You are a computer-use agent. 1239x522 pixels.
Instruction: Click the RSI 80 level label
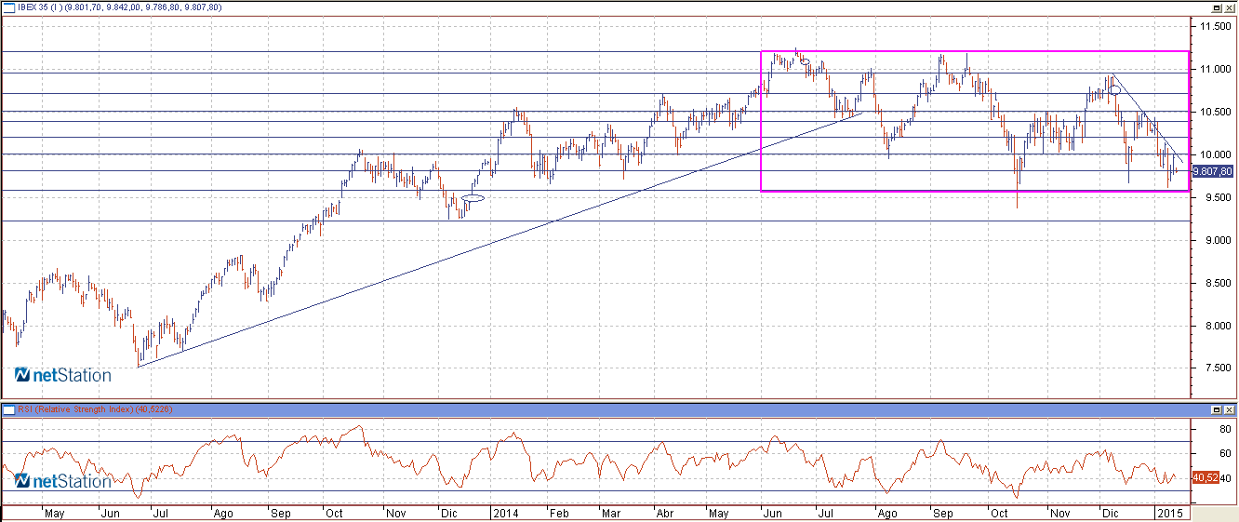click(1225, 429)
